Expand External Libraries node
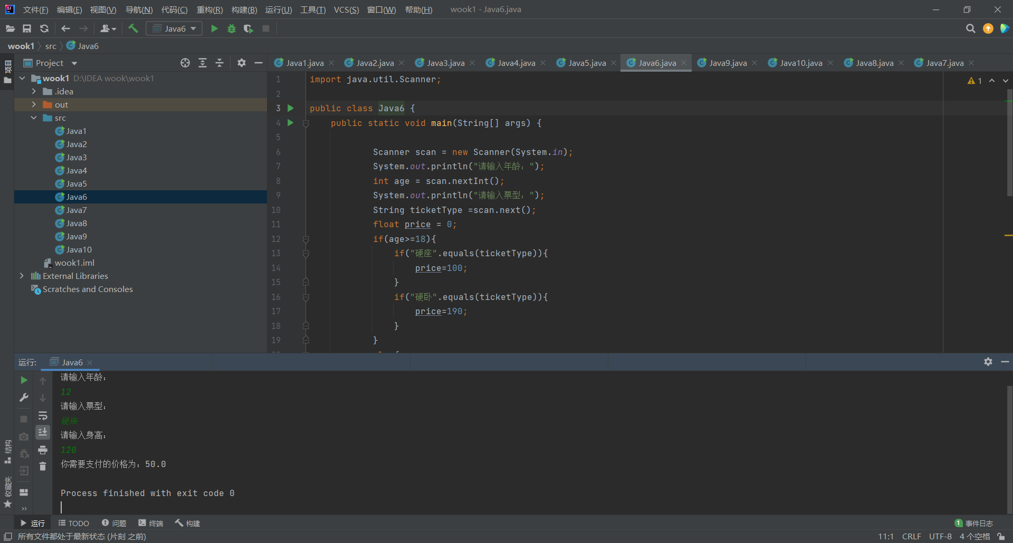The width and height of the screenshot is (1013, 543). [22, 276]
